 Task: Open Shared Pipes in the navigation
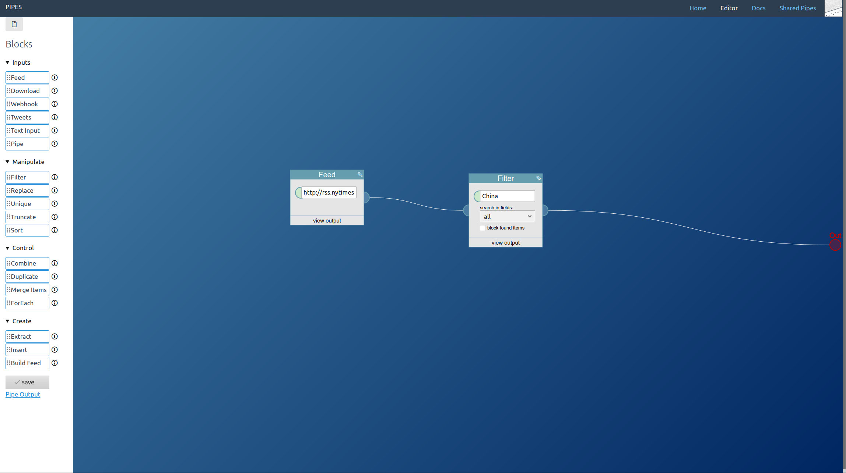click(797, 8)
